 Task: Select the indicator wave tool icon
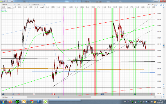(x=157, y=5)
